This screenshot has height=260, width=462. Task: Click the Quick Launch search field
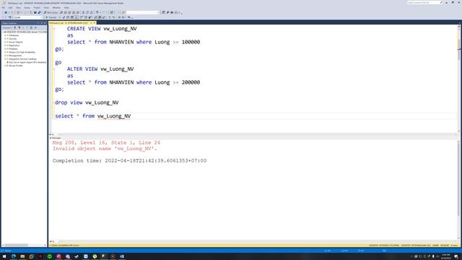[425, 3]
